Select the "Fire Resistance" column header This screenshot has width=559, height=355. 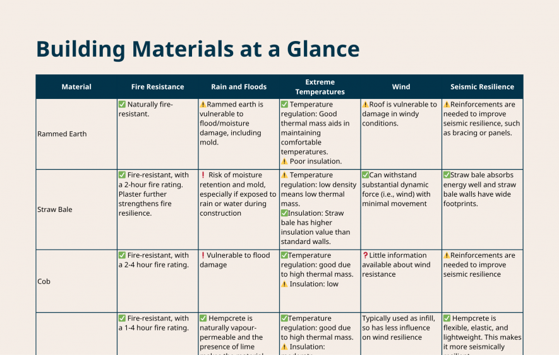(x=158, y=87)
